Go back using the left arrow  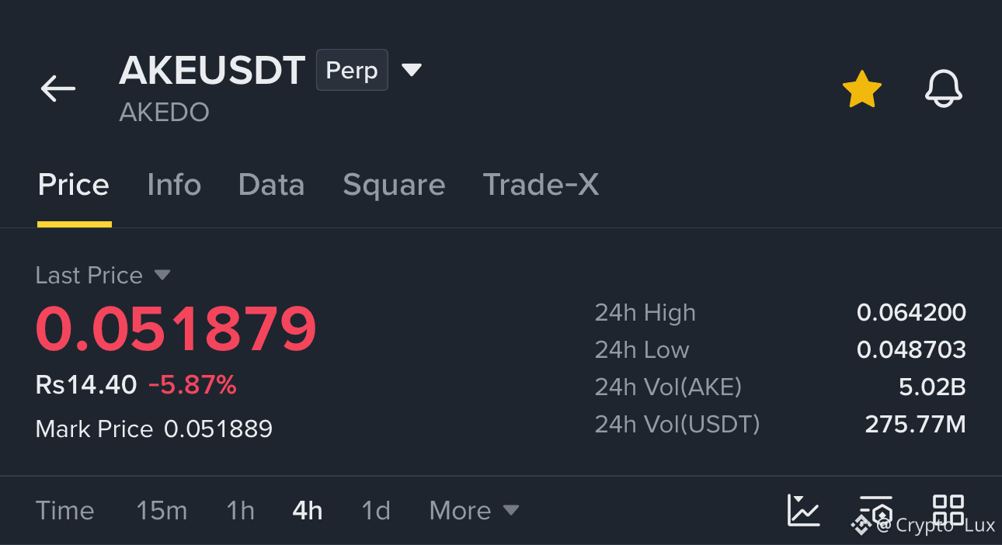click(x=58, y=89)
